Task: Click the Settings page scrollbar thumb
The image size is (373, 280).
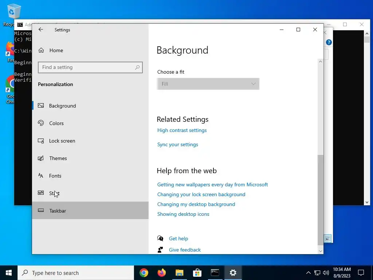Action: pyautogui.click(x=321, y=200)
